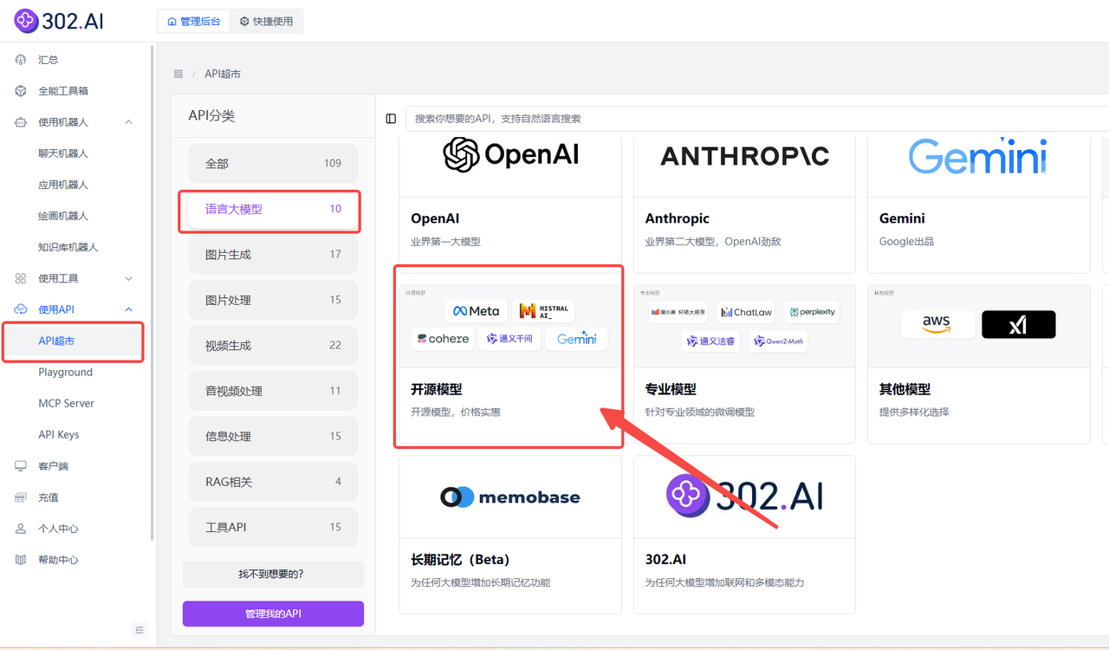Click the 通义法睿 logo
This screenshot has height=650, width=1109.
pos(710,341)
